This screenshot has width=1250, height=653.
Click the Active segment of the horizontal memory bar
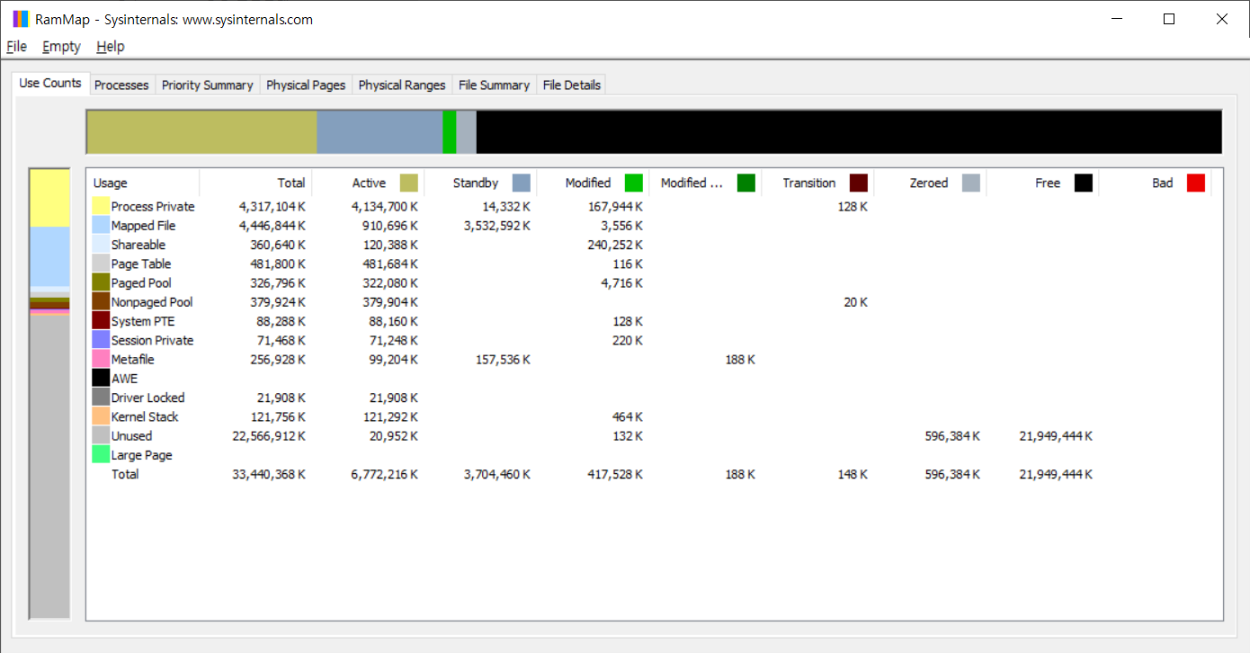202,132
